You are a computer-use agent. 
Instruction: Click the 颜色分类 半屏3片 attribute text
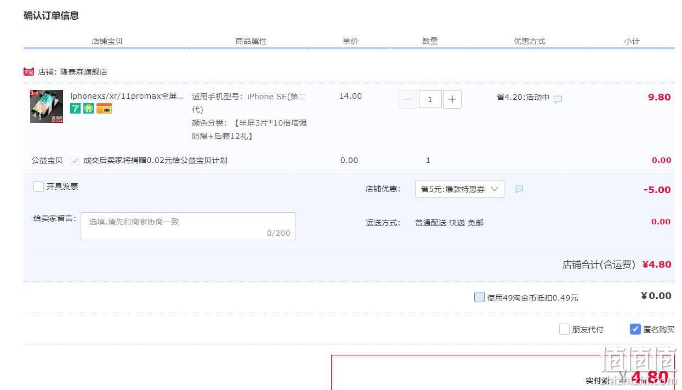point(249,129)
